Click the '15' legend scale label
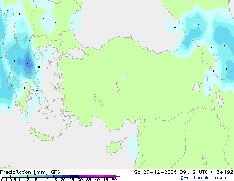This screenshot has width=234, height=181. pos(55,180)
